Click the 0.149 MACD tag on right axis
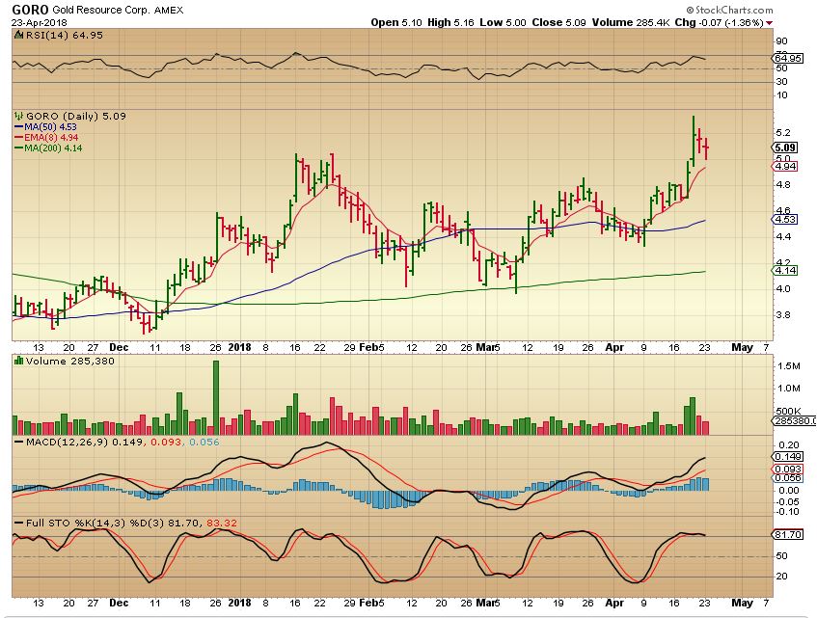 point(787,457)
